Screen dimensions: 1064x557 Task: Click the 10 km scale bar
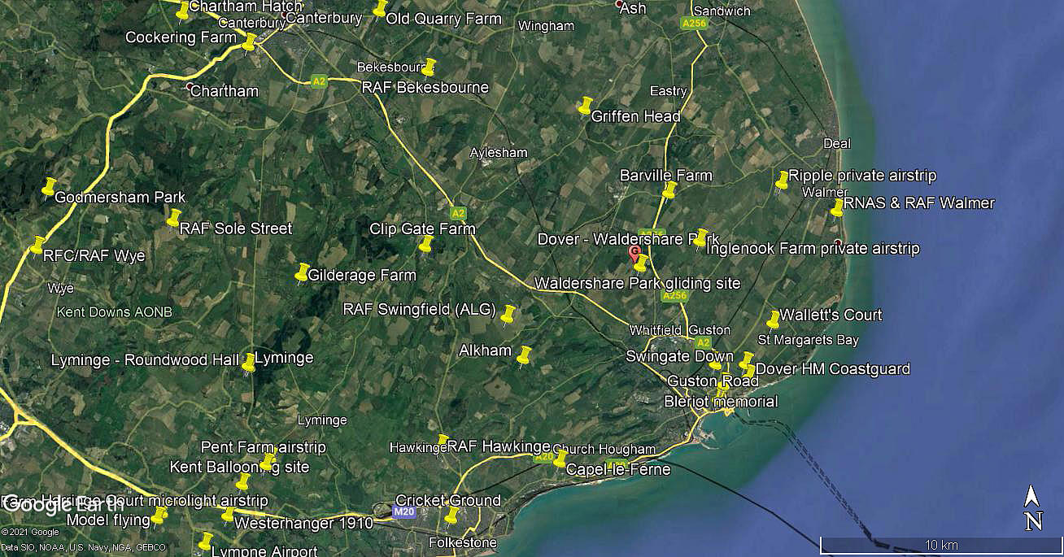(x=940, y=545)
